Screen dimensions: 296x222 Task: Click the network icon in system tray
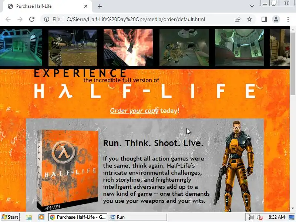(251, 217)
